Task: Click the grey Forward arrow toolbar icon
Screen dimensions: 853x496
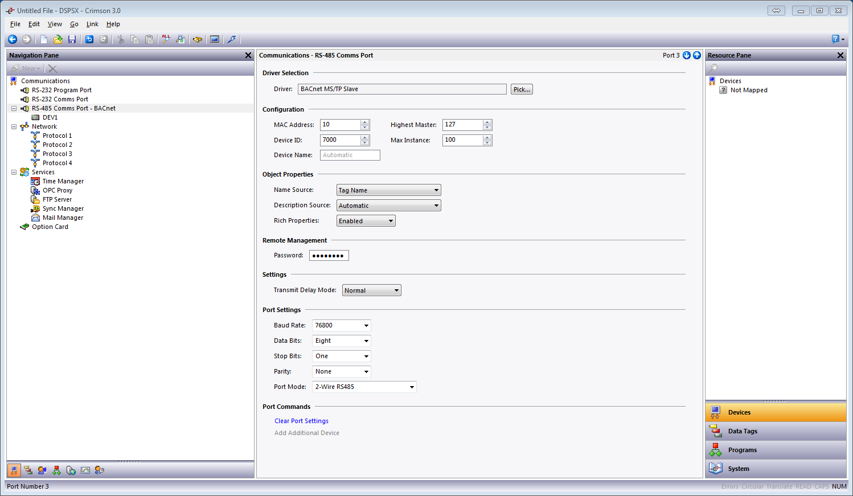Action: (27, 39)
